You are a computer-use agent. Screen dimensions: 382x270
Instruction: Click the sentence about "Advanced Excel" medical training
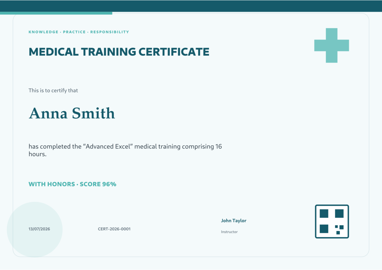125,150
